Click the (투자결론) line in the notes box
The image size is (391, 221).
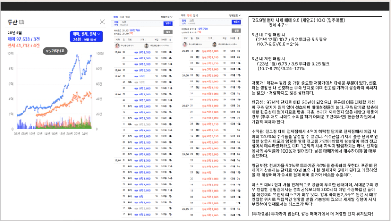click(x=312, y=213)
